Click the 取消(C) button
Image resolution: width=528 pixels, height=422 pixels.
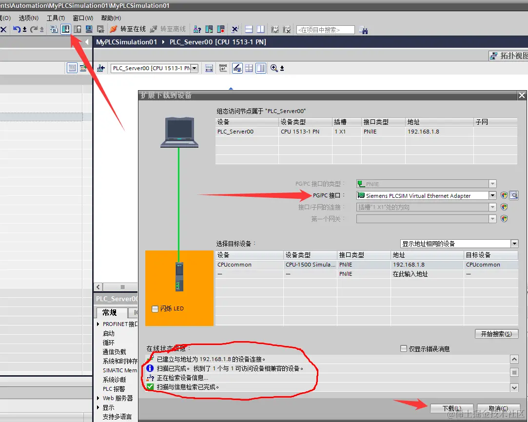498,408
